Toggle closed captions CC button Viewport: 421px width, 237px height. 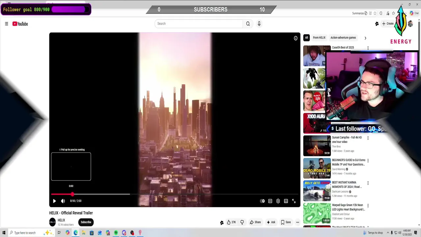[x=270, y=201]
